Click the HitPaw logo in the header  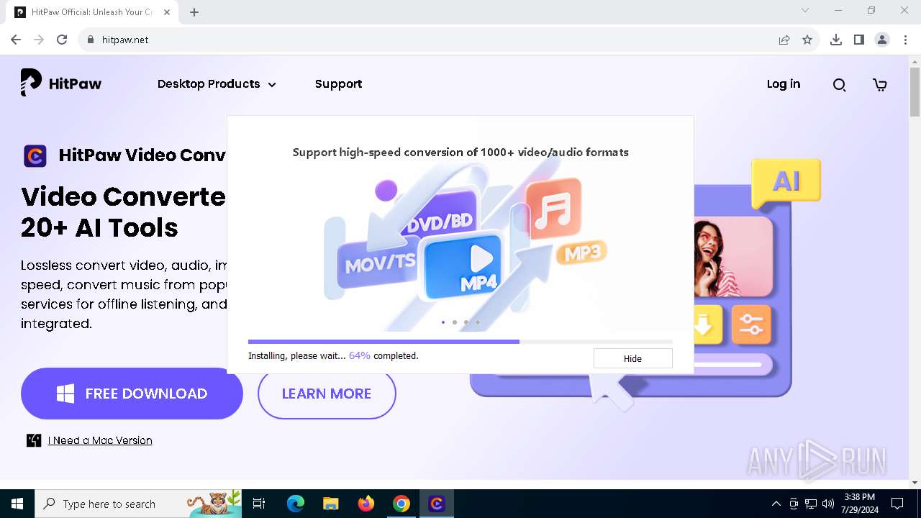[x=61, y=83]
